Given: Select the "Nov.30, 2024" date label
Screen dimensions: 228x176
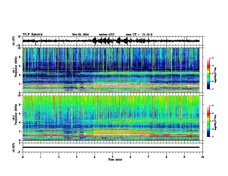Looking at the screenshot, I should click(x=80, y=35).
